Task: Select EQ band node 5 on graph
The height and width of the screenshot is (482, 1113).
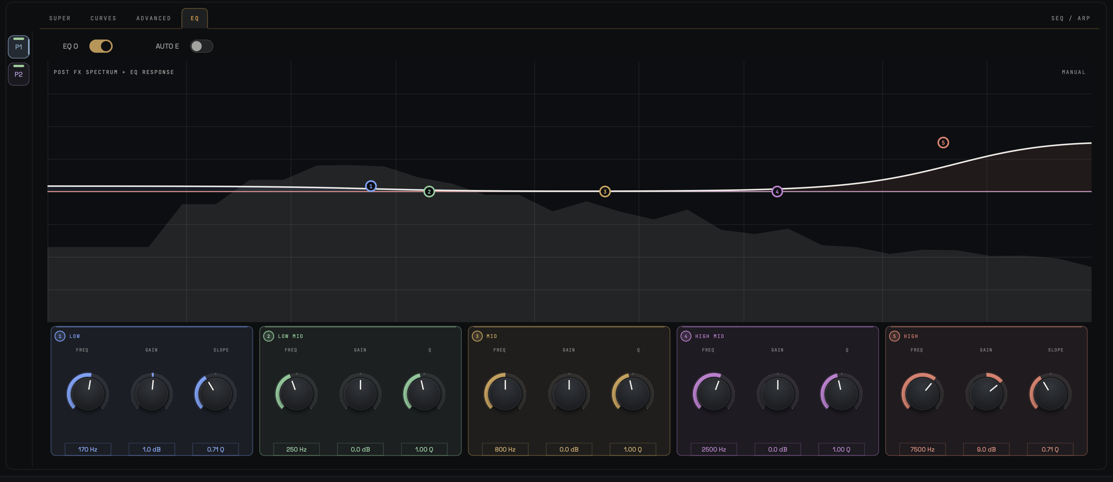Action: 943,142
